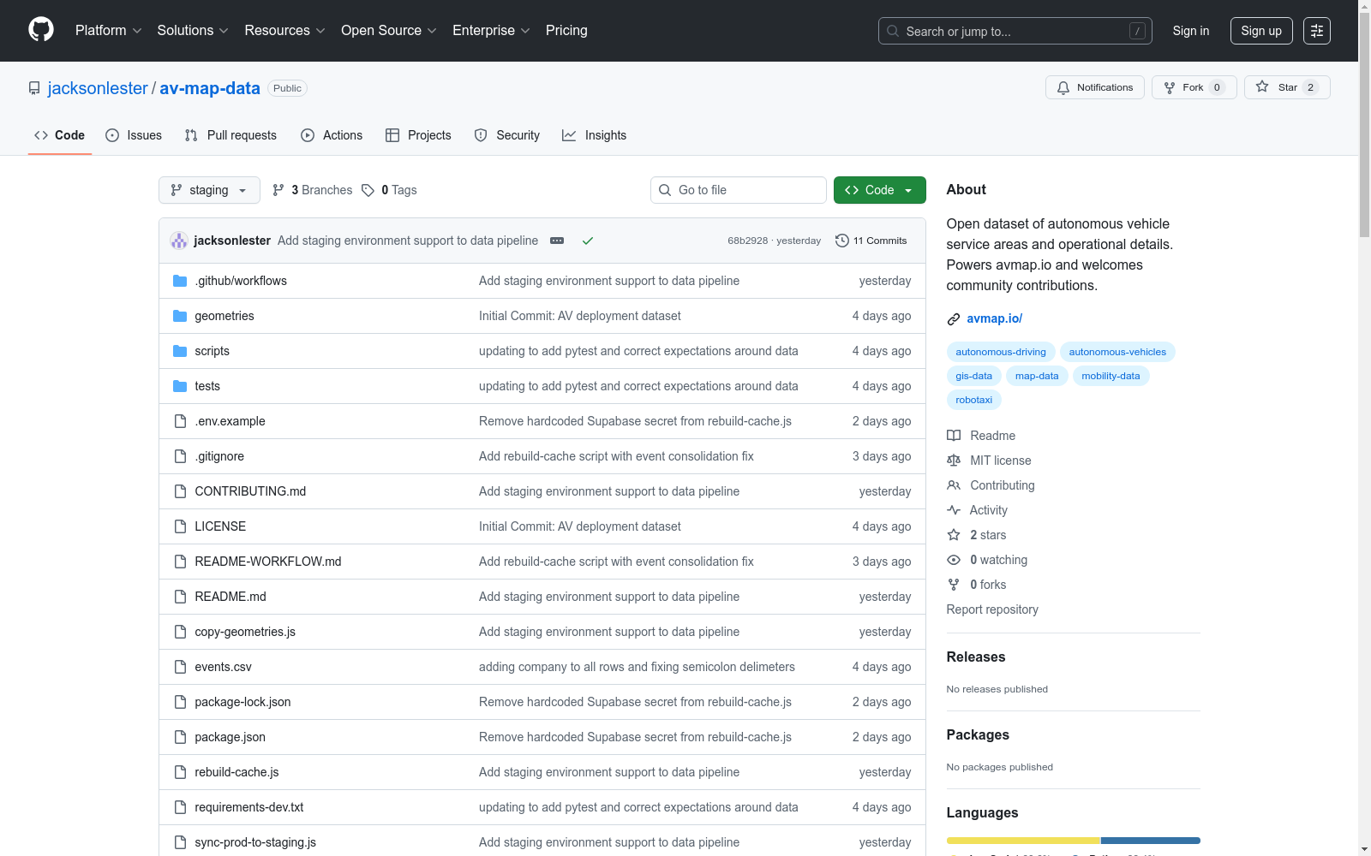The image size is (1371, 856).
Task: Click the yellow segment of the Languages bar
Action: point(1023,841)
